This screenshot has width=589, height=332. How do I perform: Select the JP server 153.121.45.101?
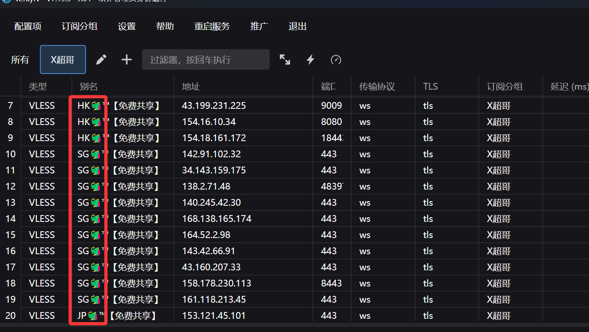(214, 315)
